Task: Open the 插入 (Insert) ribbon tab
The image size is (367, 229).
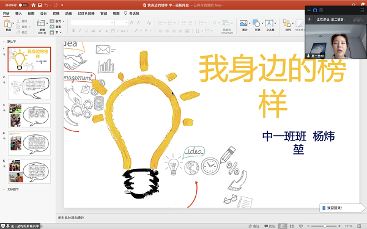Action: click(x=18, y=13)
